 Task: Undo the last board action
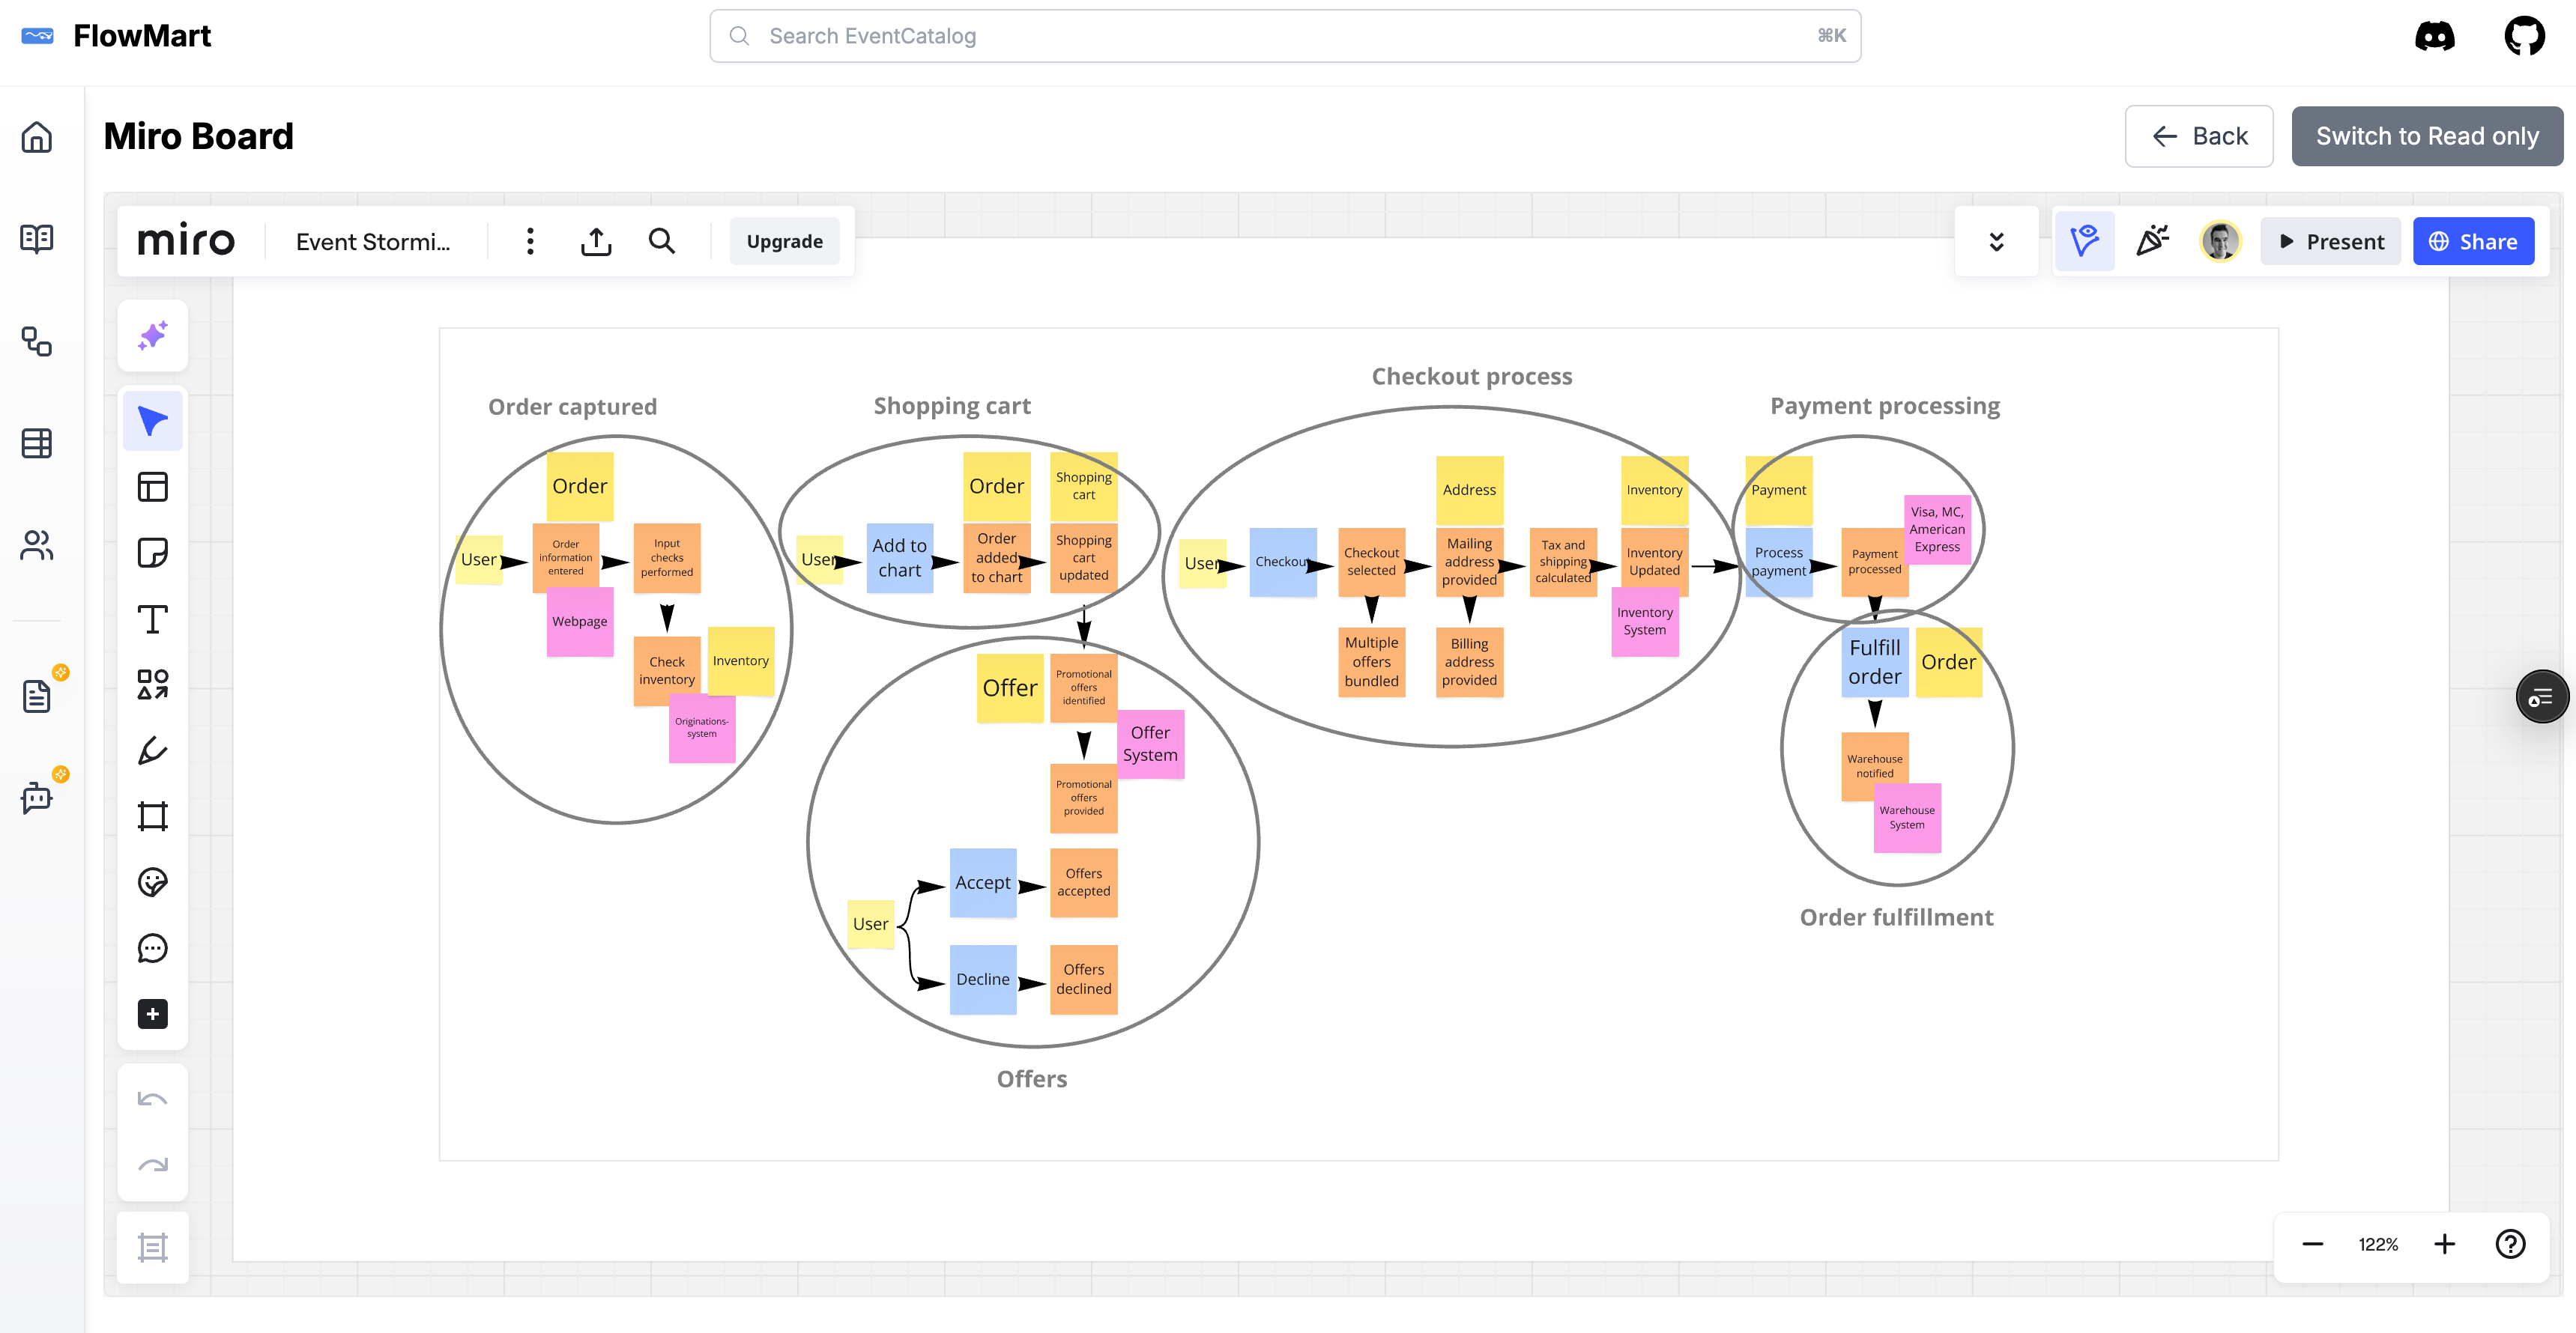click(152, 1097)
